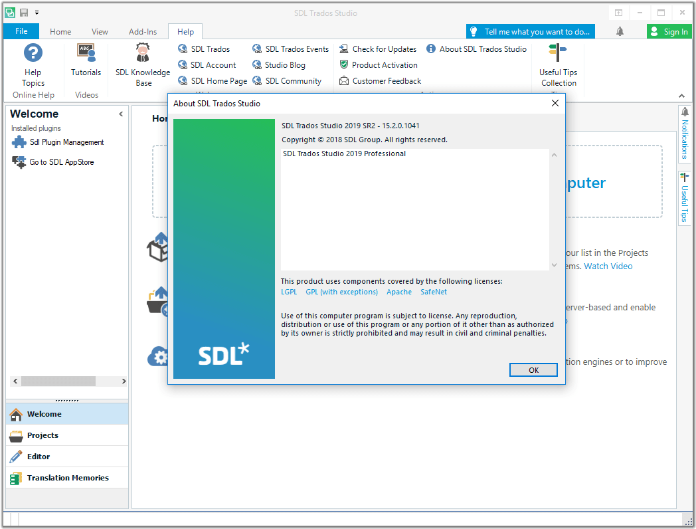Open the LGPL license link
This screenshot has height=529, width=696.
[x=289, y=292]
